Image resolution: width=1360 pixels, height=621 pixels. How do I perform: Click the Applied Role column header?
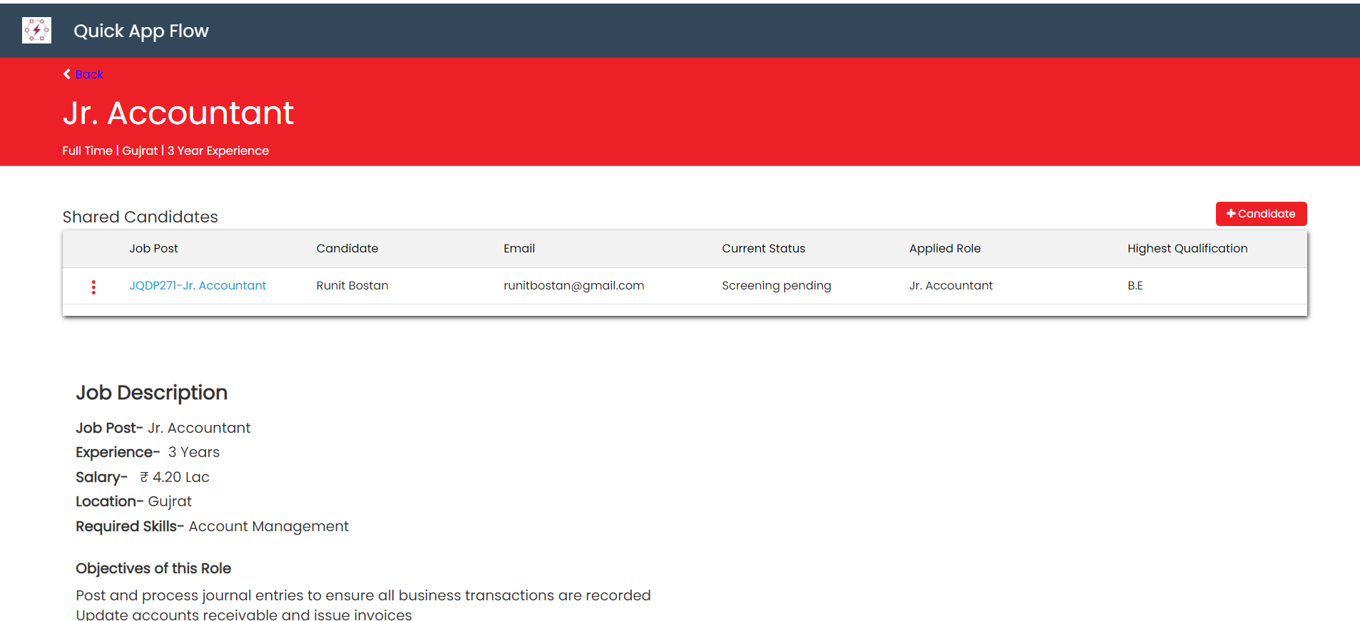coord(945,249)
